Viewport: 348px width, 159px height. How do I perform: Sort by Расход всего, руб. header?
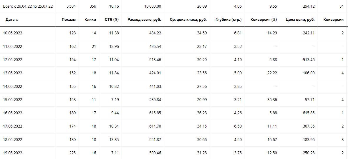145,20
